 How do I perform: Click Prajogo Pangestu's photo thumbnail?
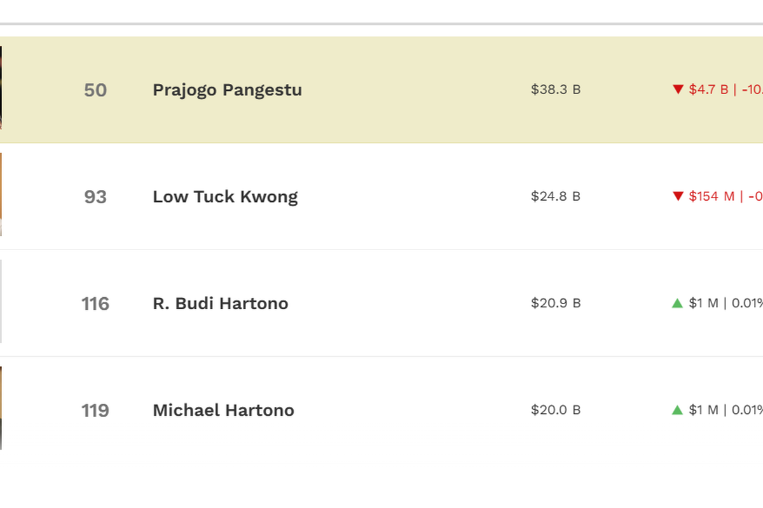1,88
